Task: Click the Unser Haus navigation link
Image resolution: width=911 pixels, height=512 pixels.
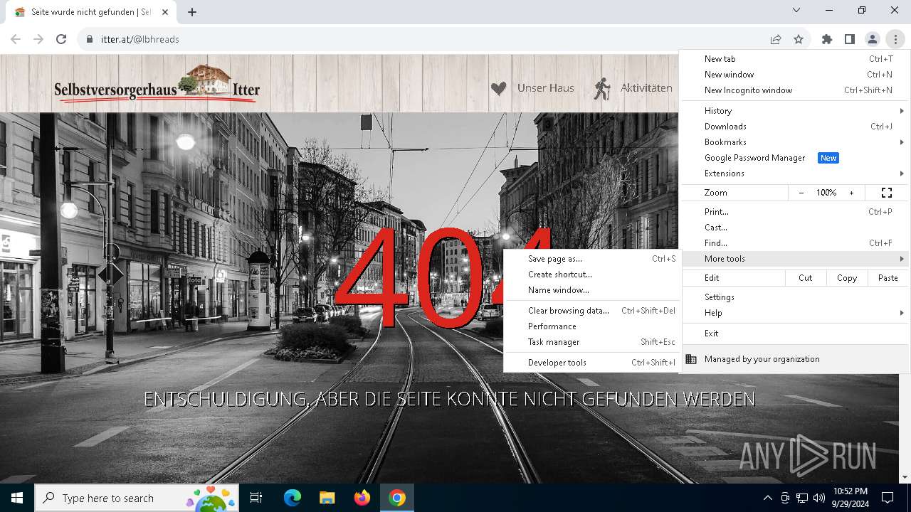Action: 545,88
